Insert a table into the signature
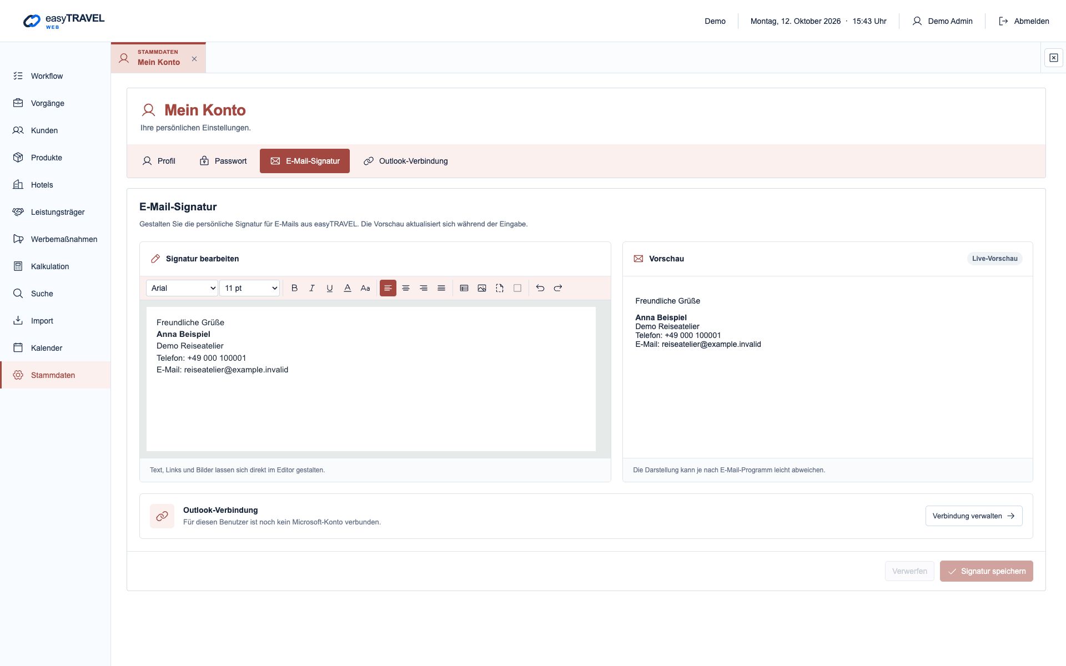 coord(464,288)
